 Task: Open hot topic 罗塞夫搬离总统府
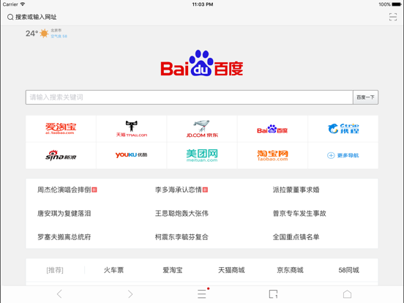pos(64,237)
